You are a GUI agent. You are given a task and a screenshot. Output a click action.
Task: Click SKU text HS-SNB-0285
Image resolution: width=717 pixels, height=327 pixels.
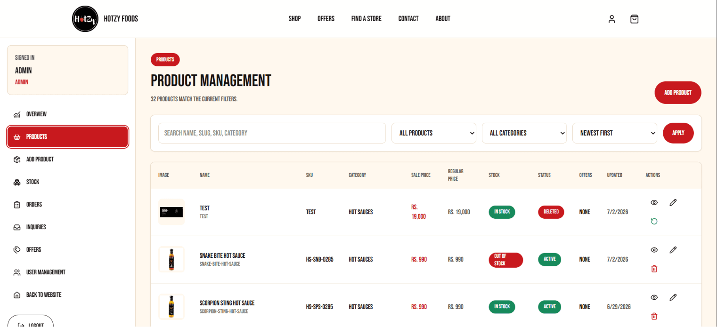320,259
